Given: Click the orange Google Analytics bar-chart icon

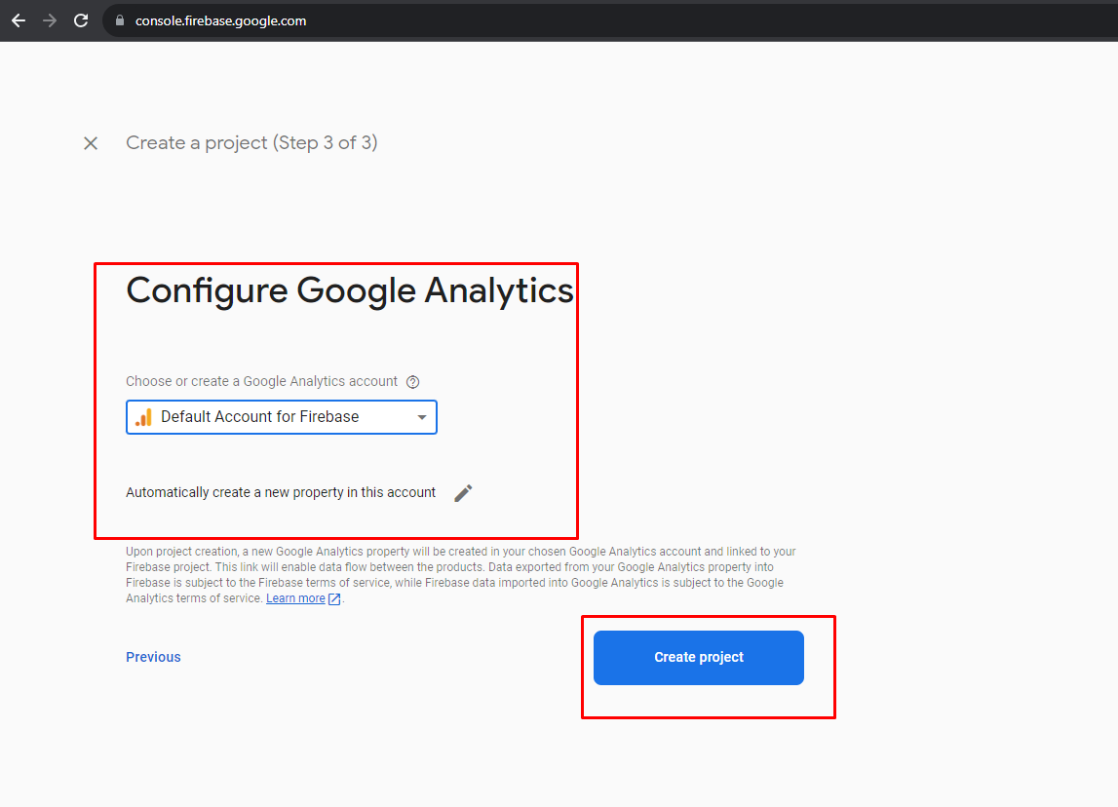Looking at the screenshot, I should pos(143,417).
